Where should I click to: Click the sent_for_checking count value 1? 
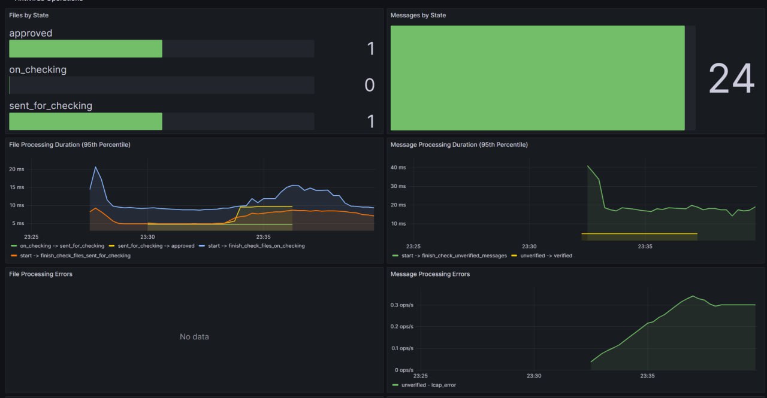tap(371, 121)
